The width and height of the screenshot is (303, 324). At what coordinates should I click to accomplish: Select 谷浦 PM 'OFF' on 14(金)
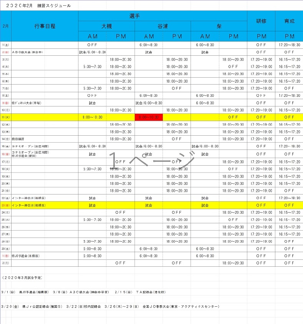click(x=177, y=139)
